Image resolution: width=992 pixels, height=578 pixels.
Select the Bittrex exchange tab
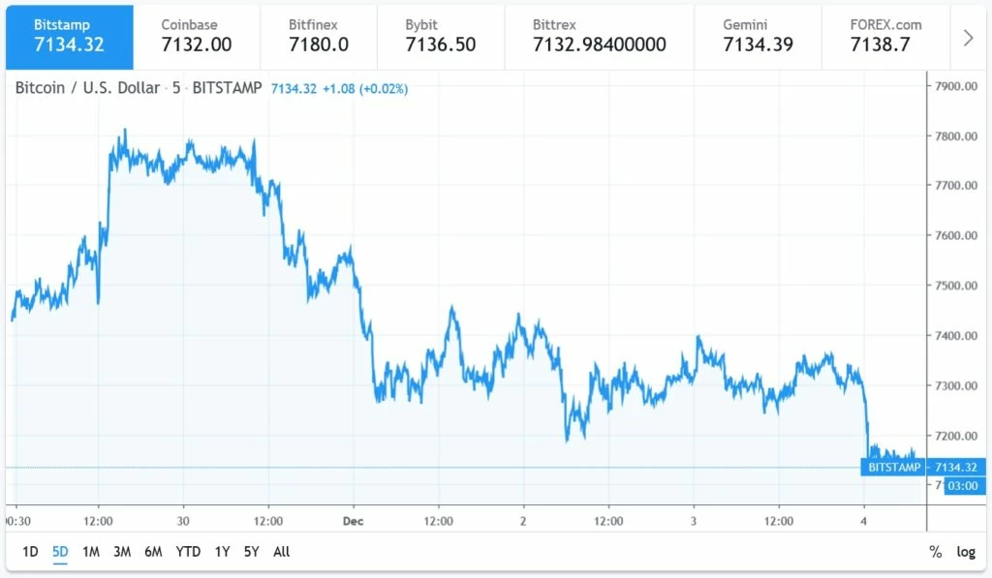click(x=599, y=37)
